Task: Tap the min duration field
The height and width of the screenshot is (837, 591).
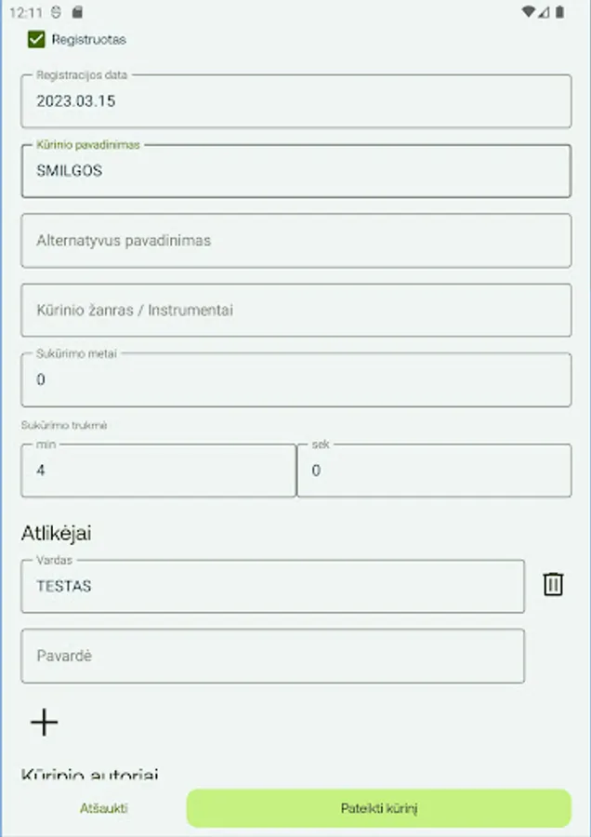Action: tap(158, 471)
